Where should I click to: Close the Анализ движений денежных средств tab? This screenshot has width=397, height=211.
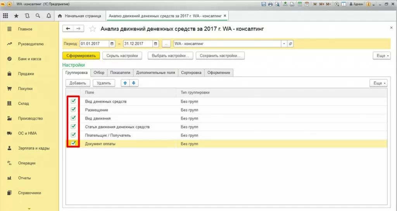pyautogui.click(x=225, y=15)
